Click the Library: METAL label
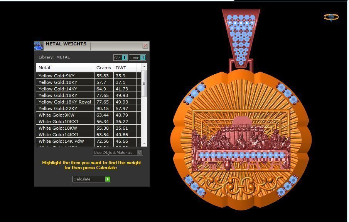The image size is (349, 222). 54,57
